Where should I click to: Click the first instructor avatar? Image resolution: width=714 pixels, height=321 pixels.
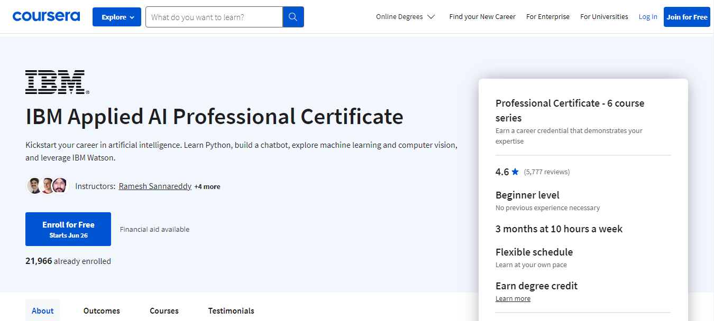point(34,186)
